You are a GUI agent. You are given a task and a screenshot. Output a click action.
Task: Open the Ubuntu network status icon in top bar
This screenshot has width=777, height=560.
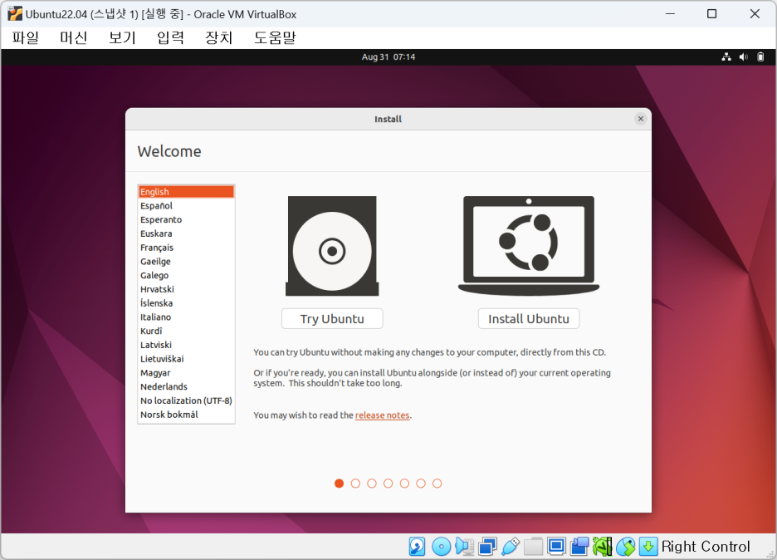726,57
